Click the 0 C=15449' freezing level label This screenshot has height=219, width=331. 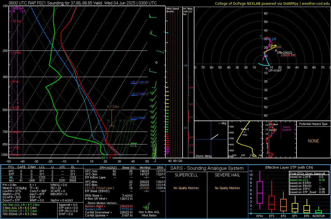click(x=138, y=118)
